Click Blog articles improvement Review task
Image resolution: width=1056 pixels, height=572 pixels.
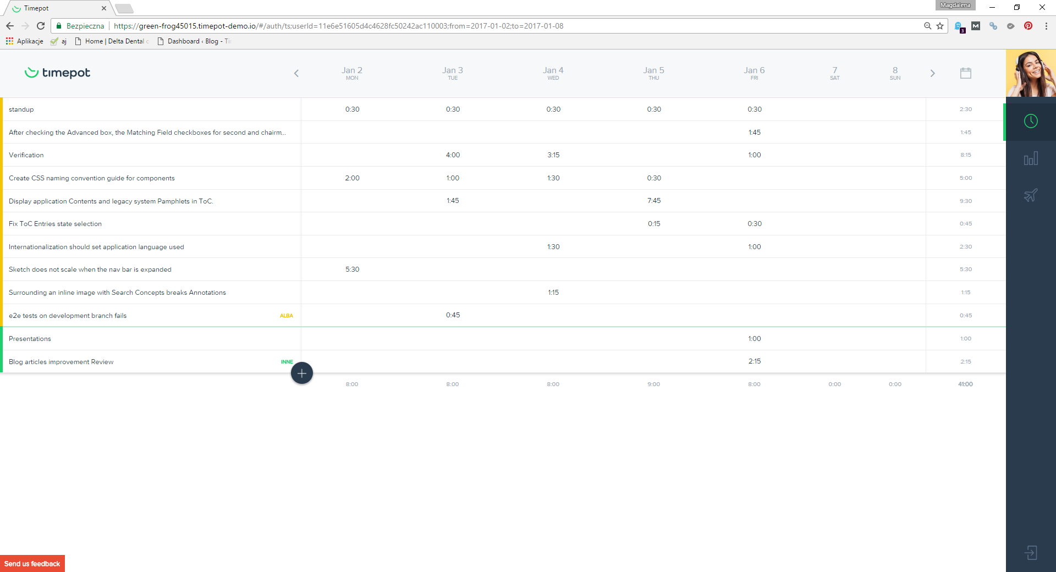click(61, 362)
